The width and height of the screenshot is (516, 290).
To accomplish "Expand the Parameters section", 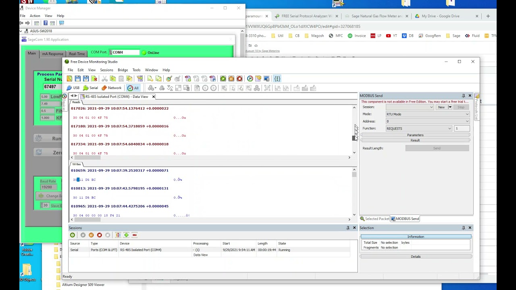I will [x=415, y=135].
